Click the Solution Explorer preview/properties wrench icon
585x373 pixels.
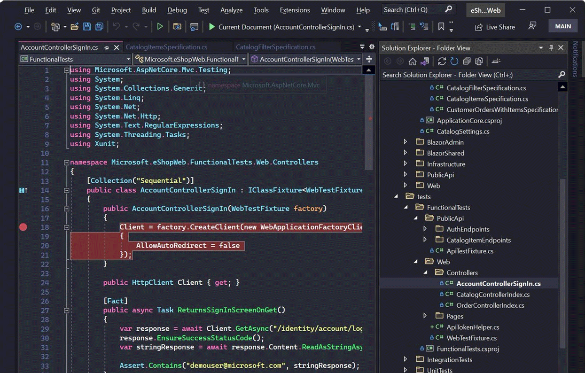tap(496, 62)
